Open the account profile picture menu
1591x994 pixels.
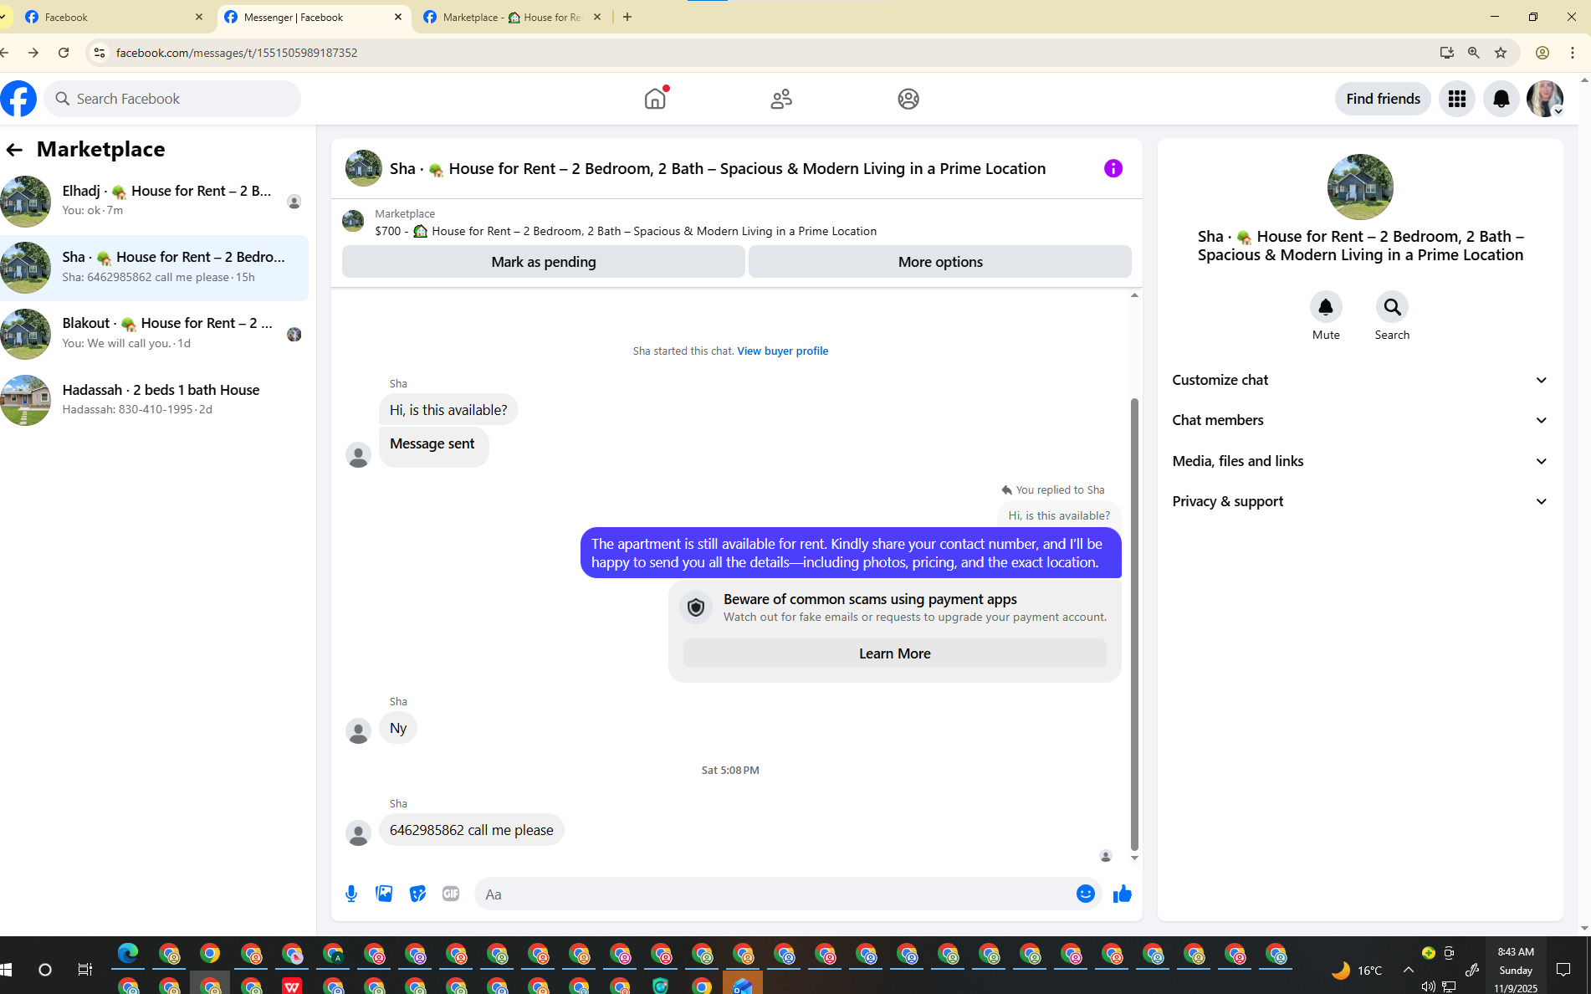click(1544, 99)
